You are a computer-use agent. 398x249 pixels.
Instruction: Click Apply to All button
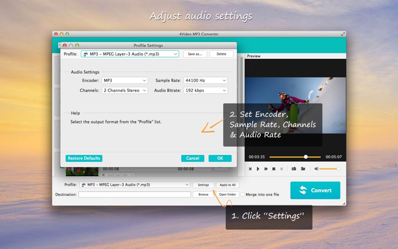click(x=227, y=185)
